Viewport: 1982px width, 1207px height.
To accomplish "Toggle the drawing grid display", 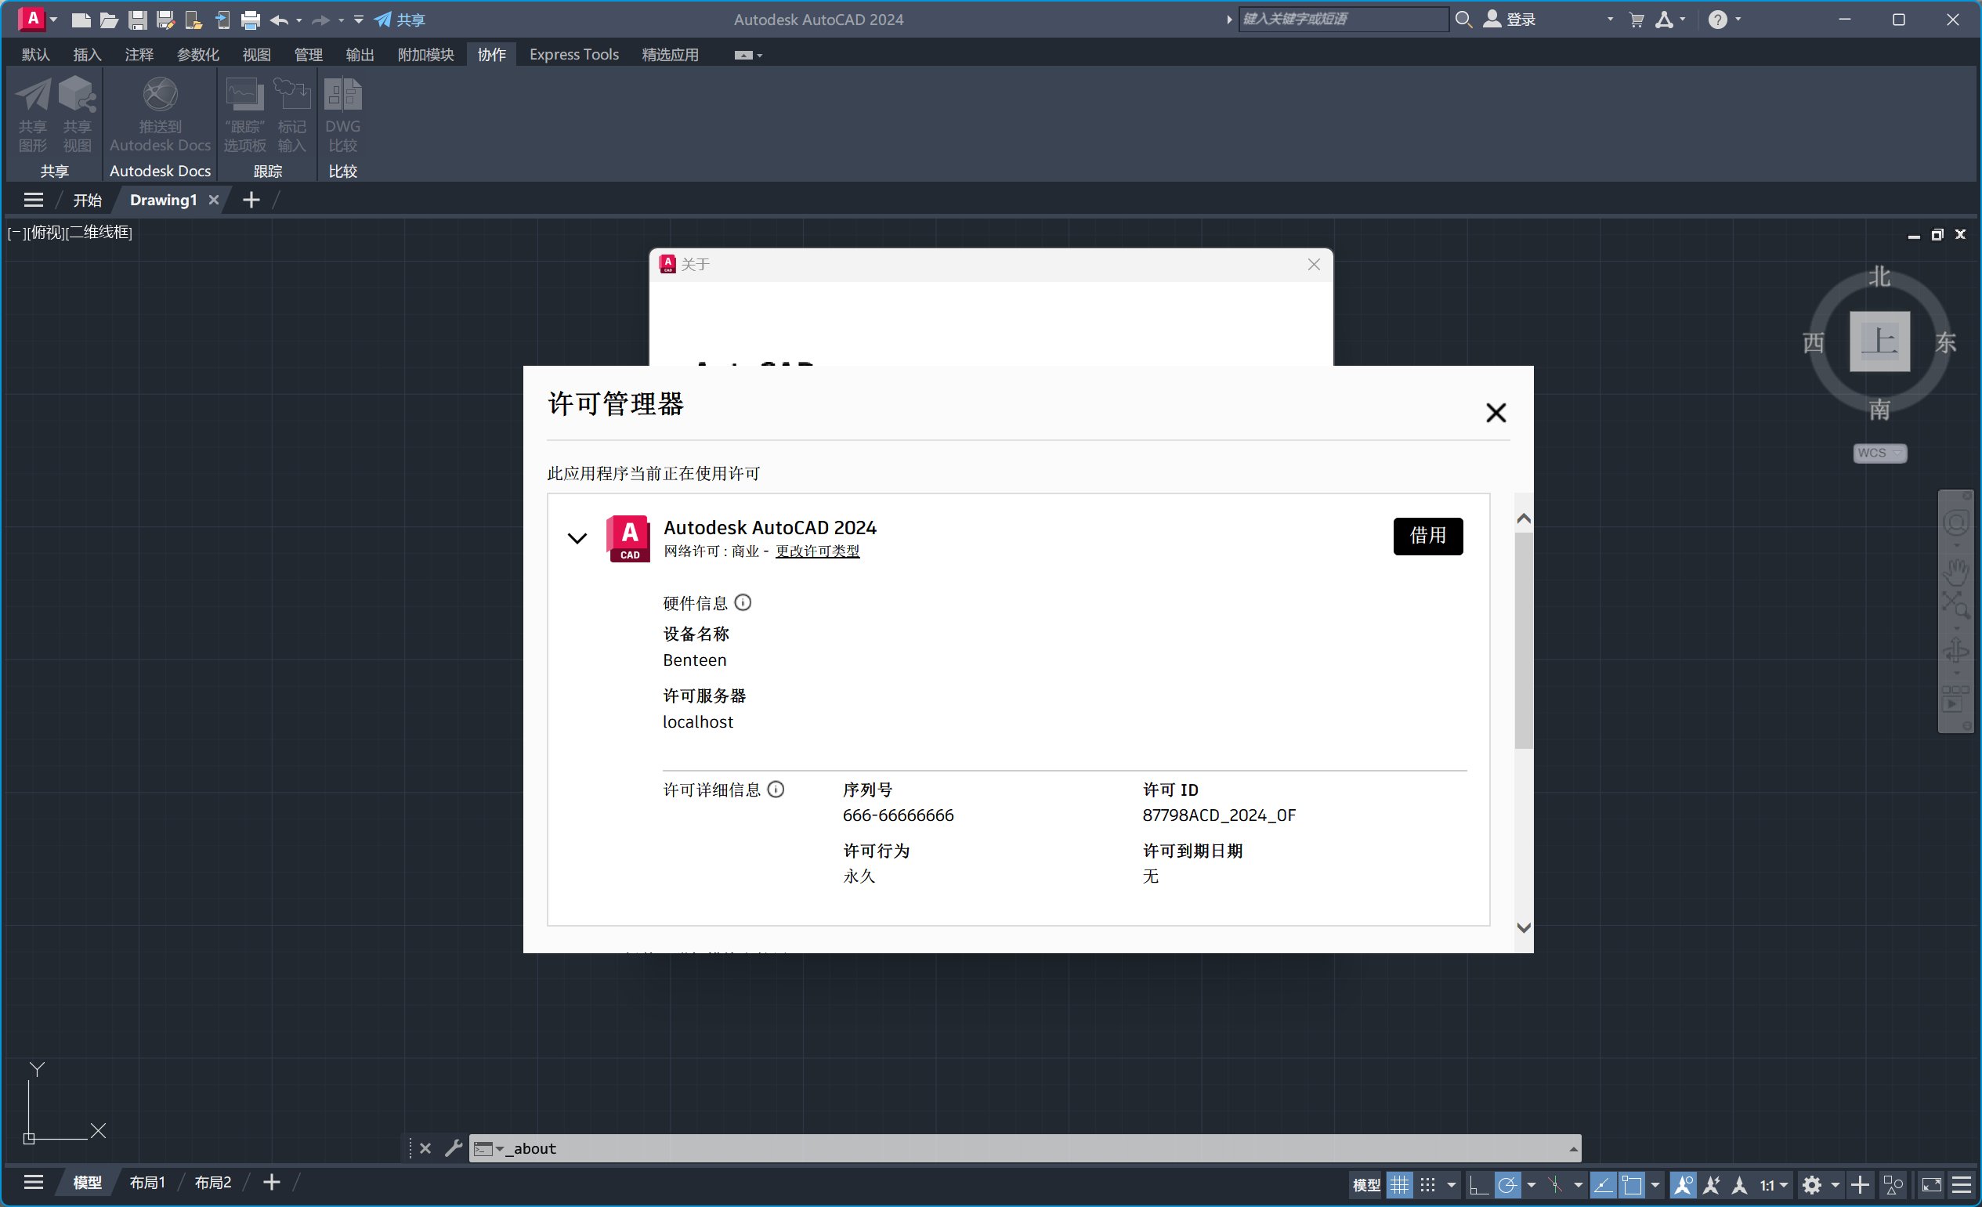I will tap(1400, 1185).
